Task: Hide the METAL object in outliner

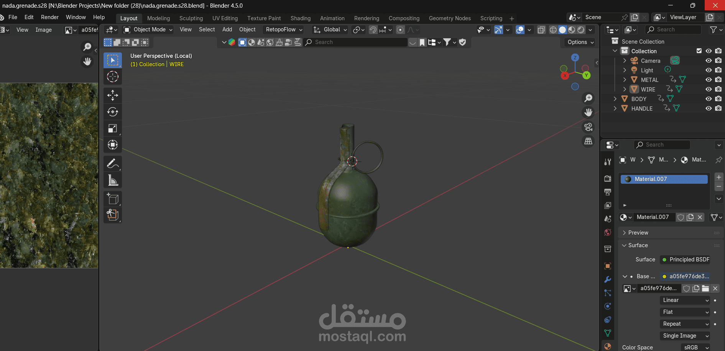Action: point(709,80)
